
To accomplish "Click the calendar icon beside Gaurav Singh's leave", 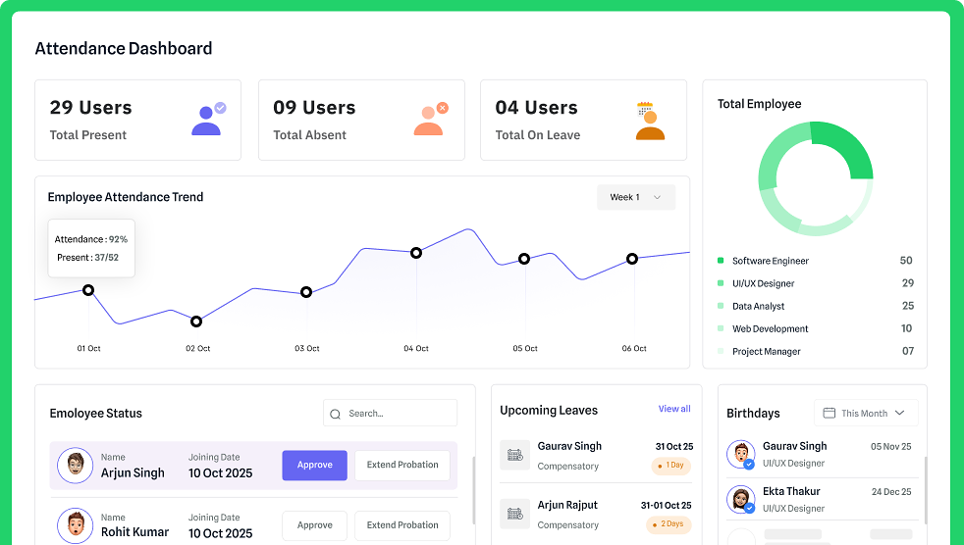I will 515,454.
